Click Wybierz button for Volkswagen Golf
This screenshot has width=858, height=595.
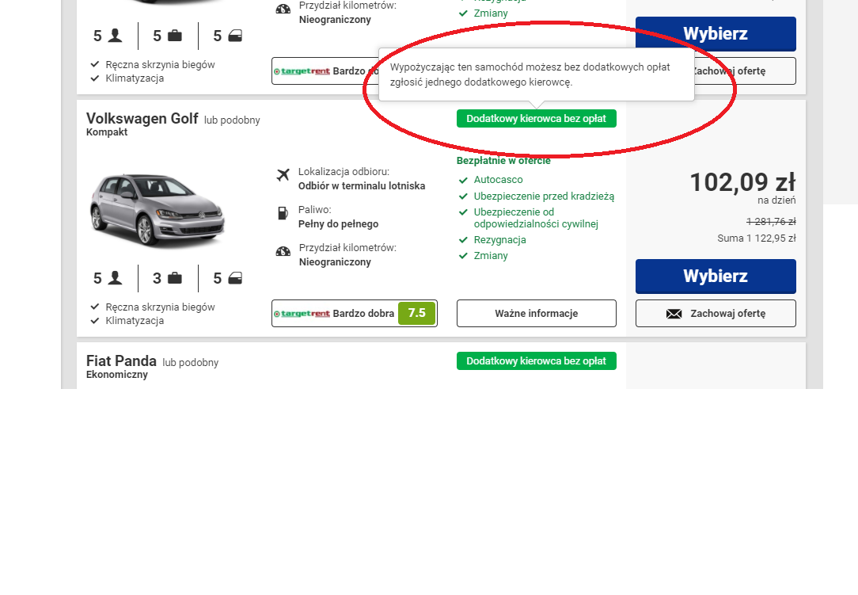point(716,277)
